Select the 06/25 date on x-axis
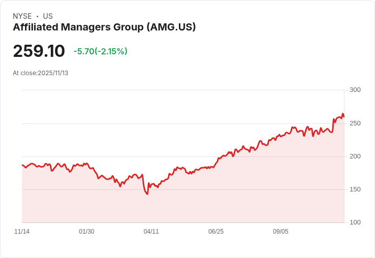The height and width of the screenshot is (258, 375). coord(216,232)
